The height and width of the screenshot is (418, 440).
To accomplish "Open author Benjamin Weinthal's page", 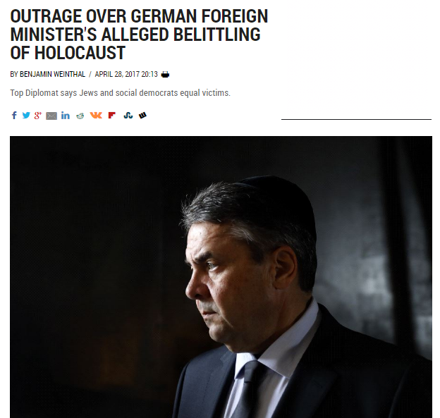I will (x=52, y=74).
